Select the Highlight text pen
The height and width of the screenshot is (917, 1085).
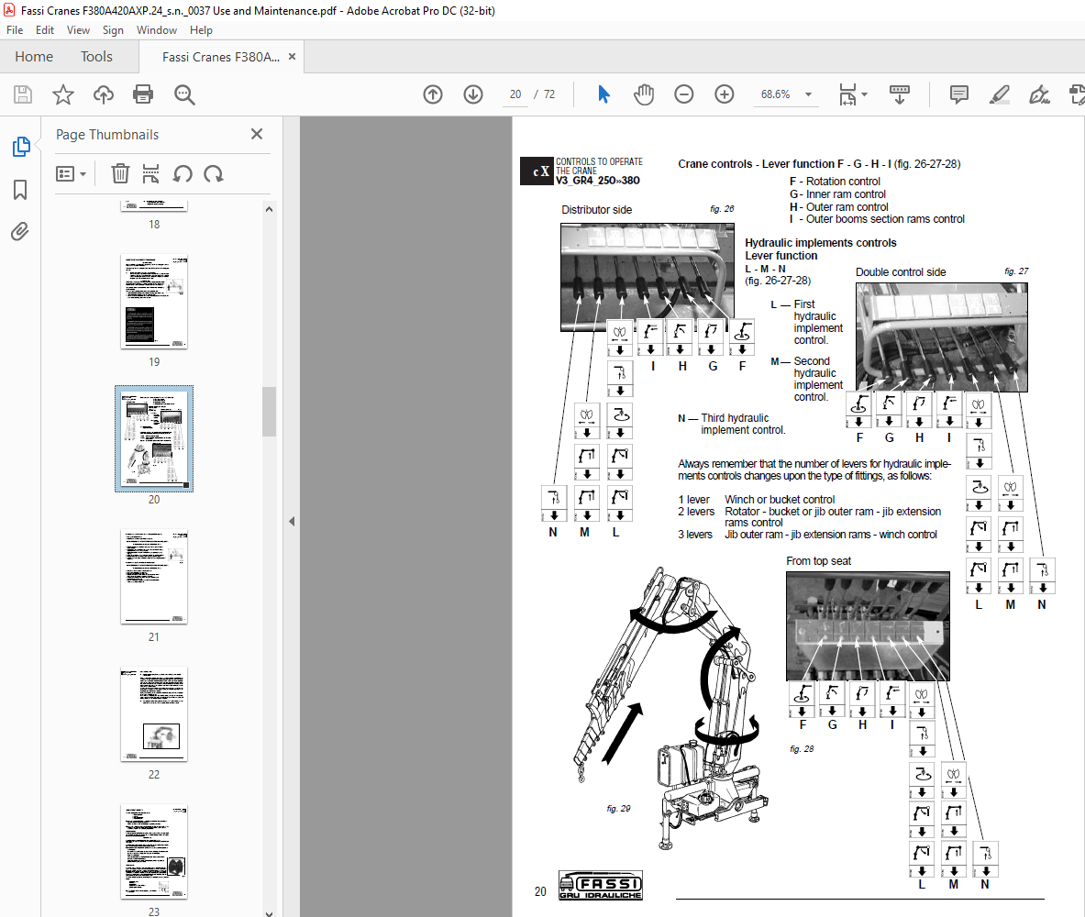tap(999, 94)
